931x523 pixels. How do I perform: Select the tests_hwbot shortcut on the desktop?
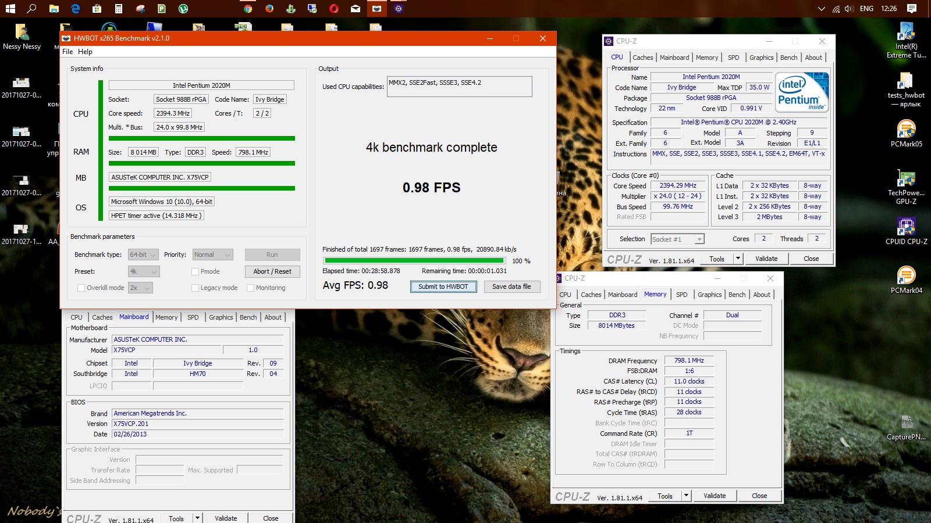pyautogui.click(x=906, y=89)
